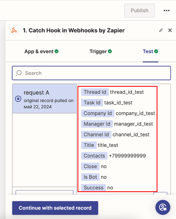Close the step editor panel
Screen dimensions: 176x219
coord(170,30)
